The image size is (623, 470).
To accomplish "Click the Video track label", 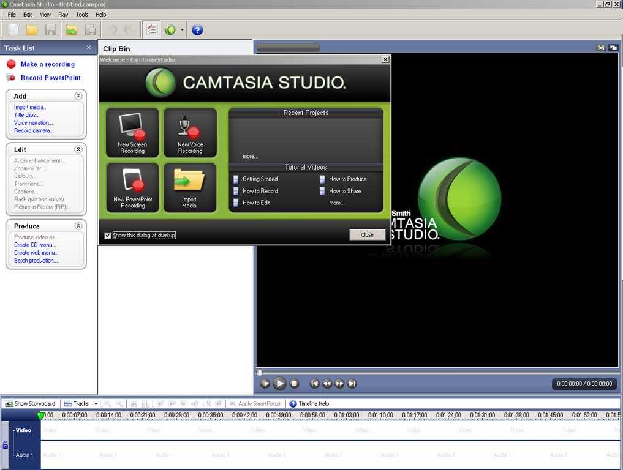I will [23, 430].
